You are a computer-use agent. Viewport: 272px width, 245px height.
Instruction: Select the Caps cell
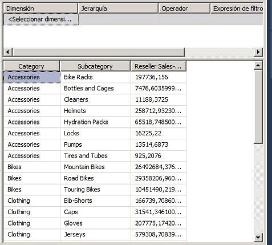[x=95, y=212]
